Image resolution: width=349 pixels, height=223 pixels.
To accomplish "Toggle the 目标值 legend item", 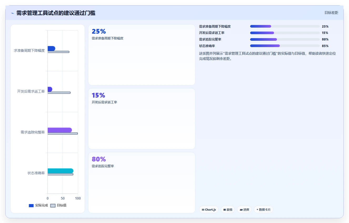I will click(58, 205).
